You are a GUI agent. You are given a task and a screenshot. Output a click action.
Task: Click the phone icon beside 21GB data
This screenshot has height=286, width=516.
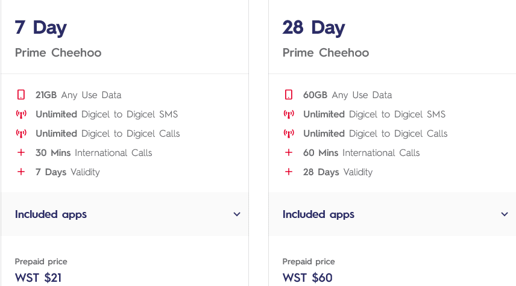21,95
